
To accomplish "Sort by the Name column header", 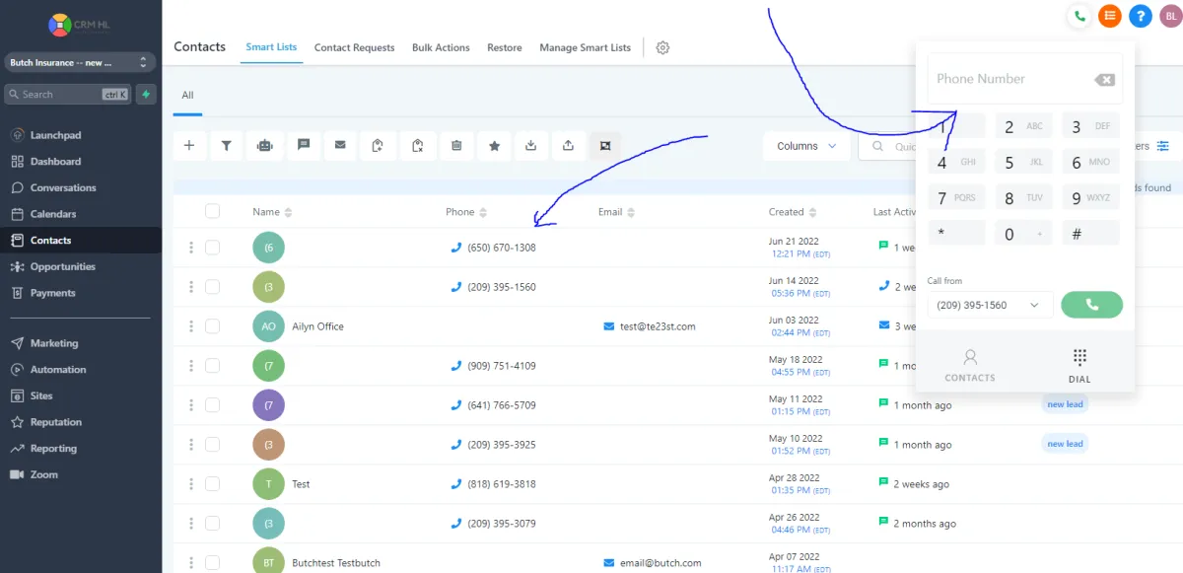I will [272, 212].
